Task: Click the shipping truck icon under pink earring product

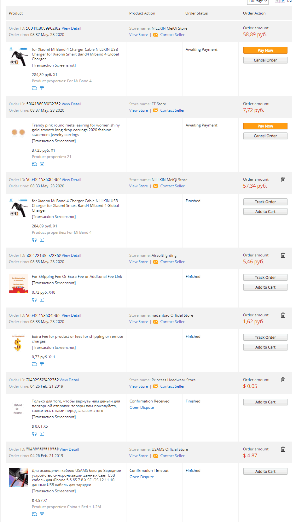Action: (34, 164)
